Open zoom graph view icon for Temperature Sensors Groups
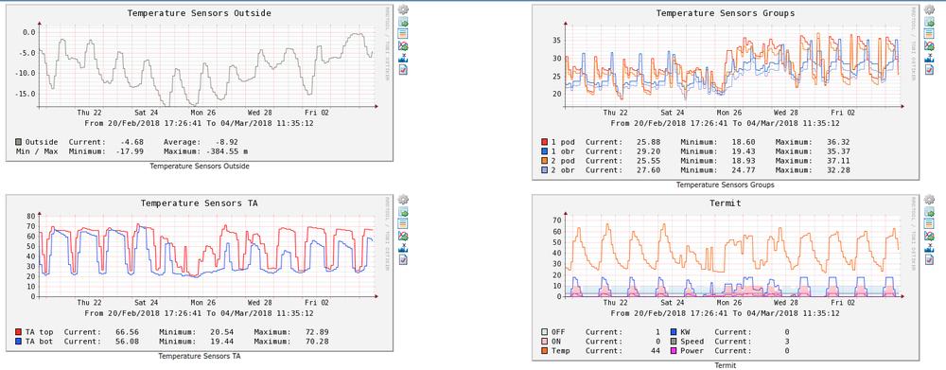 [x=930, y=22]
